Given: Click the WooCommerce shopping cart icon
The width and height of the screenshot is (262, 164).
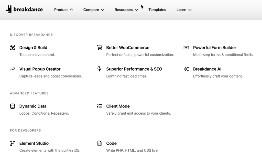Looking at the screenshot, I should click(99, 48).
